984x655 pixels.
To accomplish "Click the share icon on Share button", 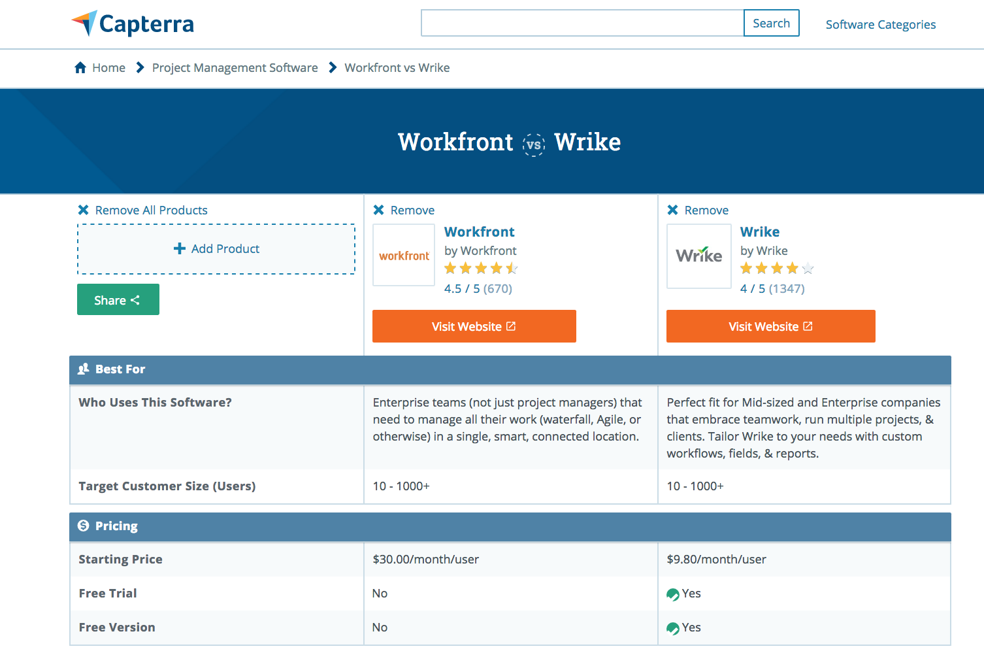I will point(135,300).
